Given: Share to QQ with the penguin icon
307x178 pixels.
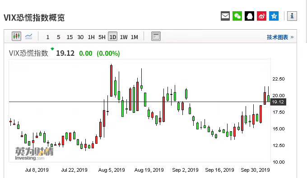Looking at the screenshot, I should [249, 16].
